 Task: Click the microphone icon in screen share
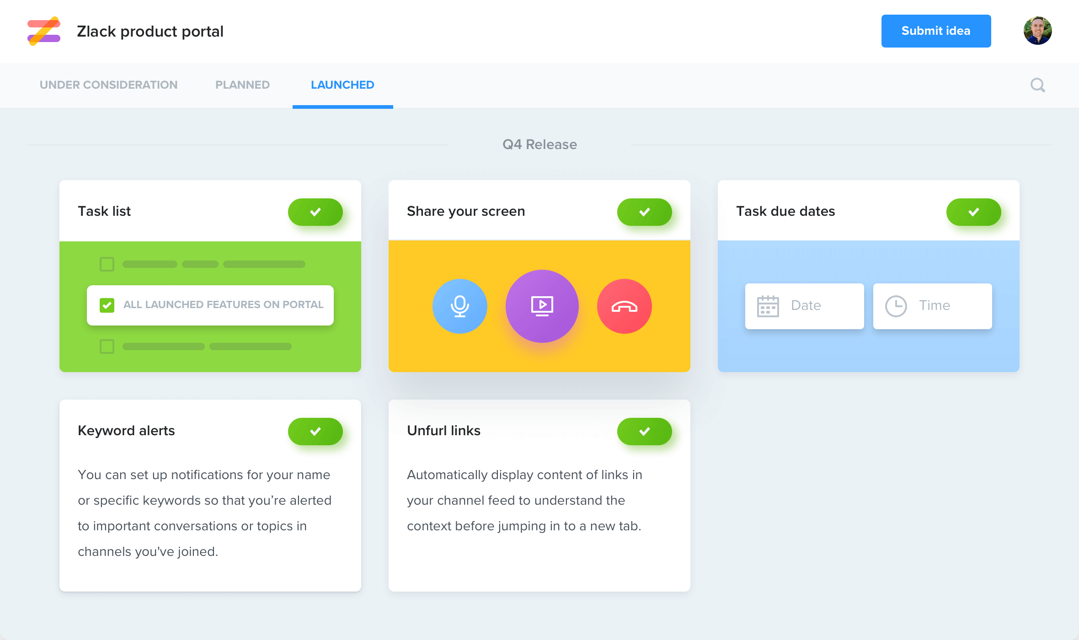pyautogui.click(x=459, y=306)
